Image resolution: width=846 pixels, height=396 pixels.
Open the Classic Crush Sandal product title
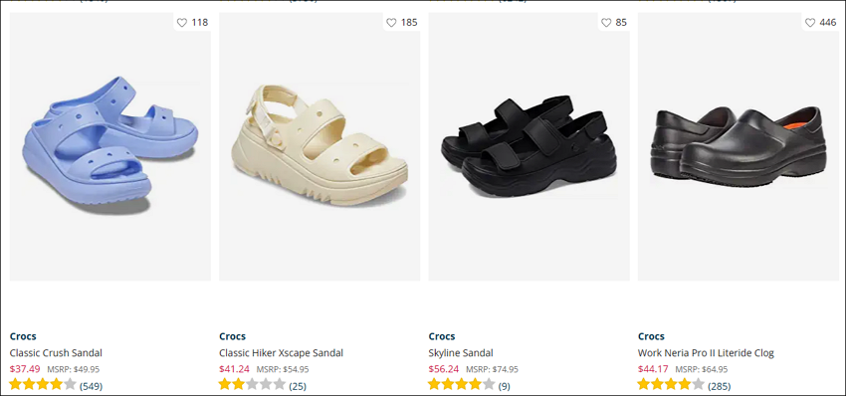56,353
